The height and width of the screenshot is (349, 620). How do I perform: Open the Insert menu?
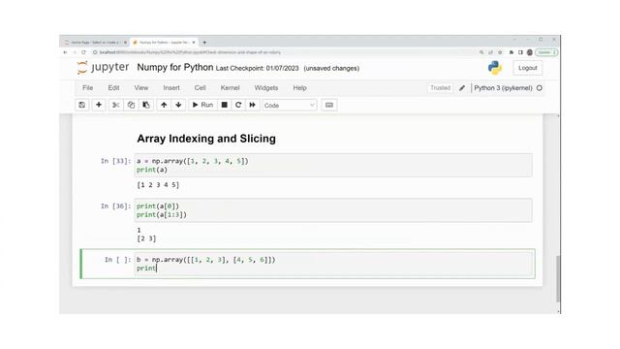[171, 88]
